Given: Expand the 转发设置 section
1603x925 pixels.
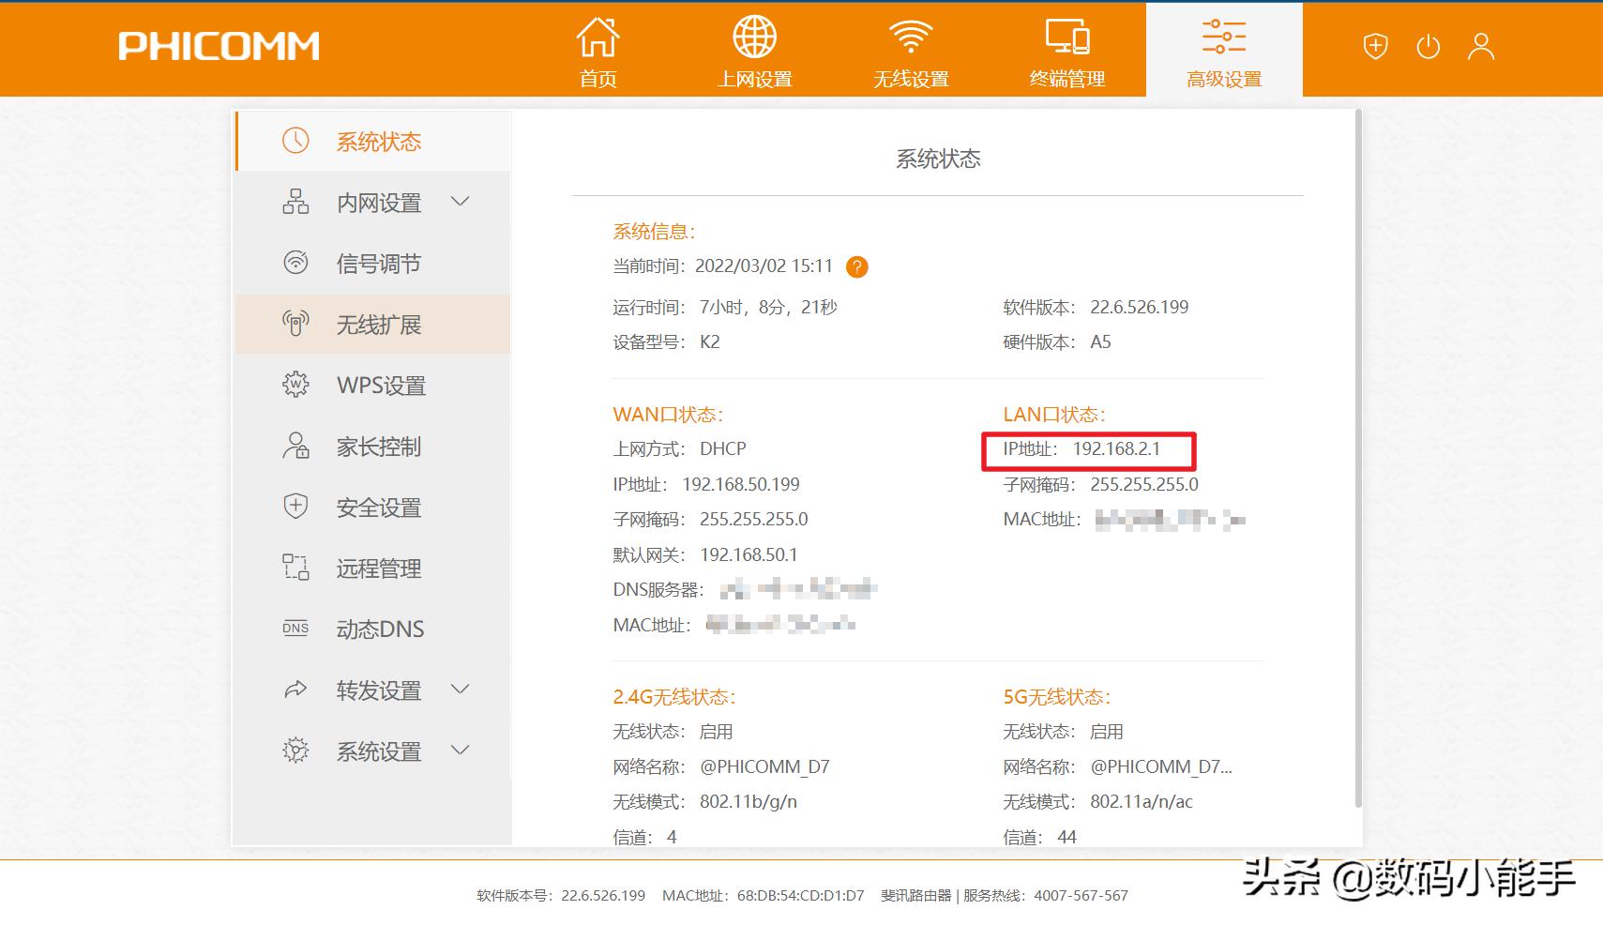Looking at the screenshot, I should pos(460,689).
